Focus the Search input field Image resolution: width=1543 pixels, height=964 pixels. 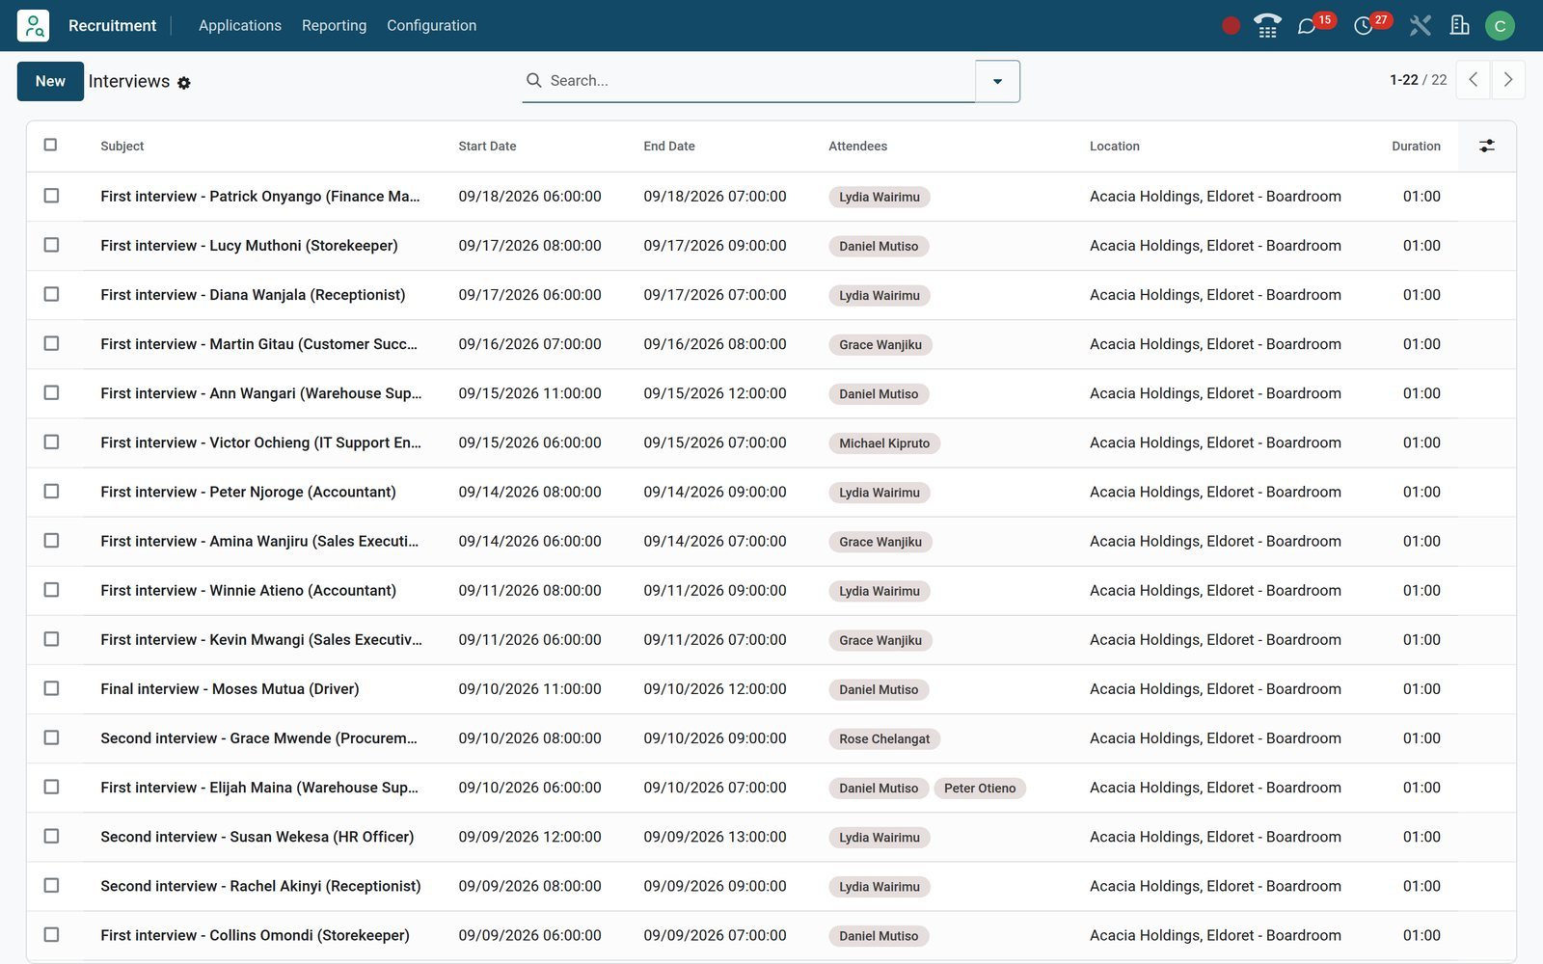[x=757, y=81]
